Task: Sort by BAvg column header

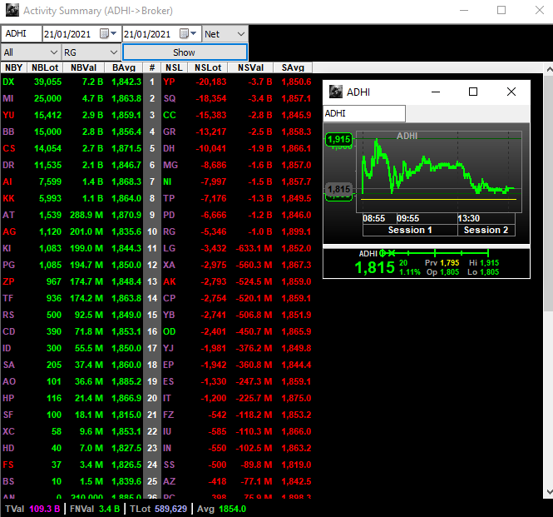Action: pos(124,67)
